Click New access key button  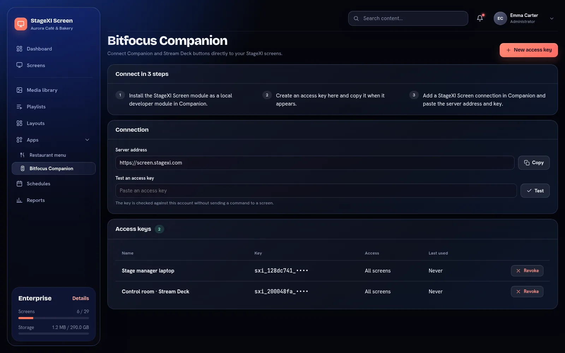[529, 50]
